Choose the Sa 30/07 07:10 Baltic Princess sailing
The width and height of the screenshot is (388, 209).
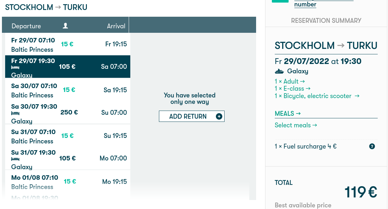(68, 90)
